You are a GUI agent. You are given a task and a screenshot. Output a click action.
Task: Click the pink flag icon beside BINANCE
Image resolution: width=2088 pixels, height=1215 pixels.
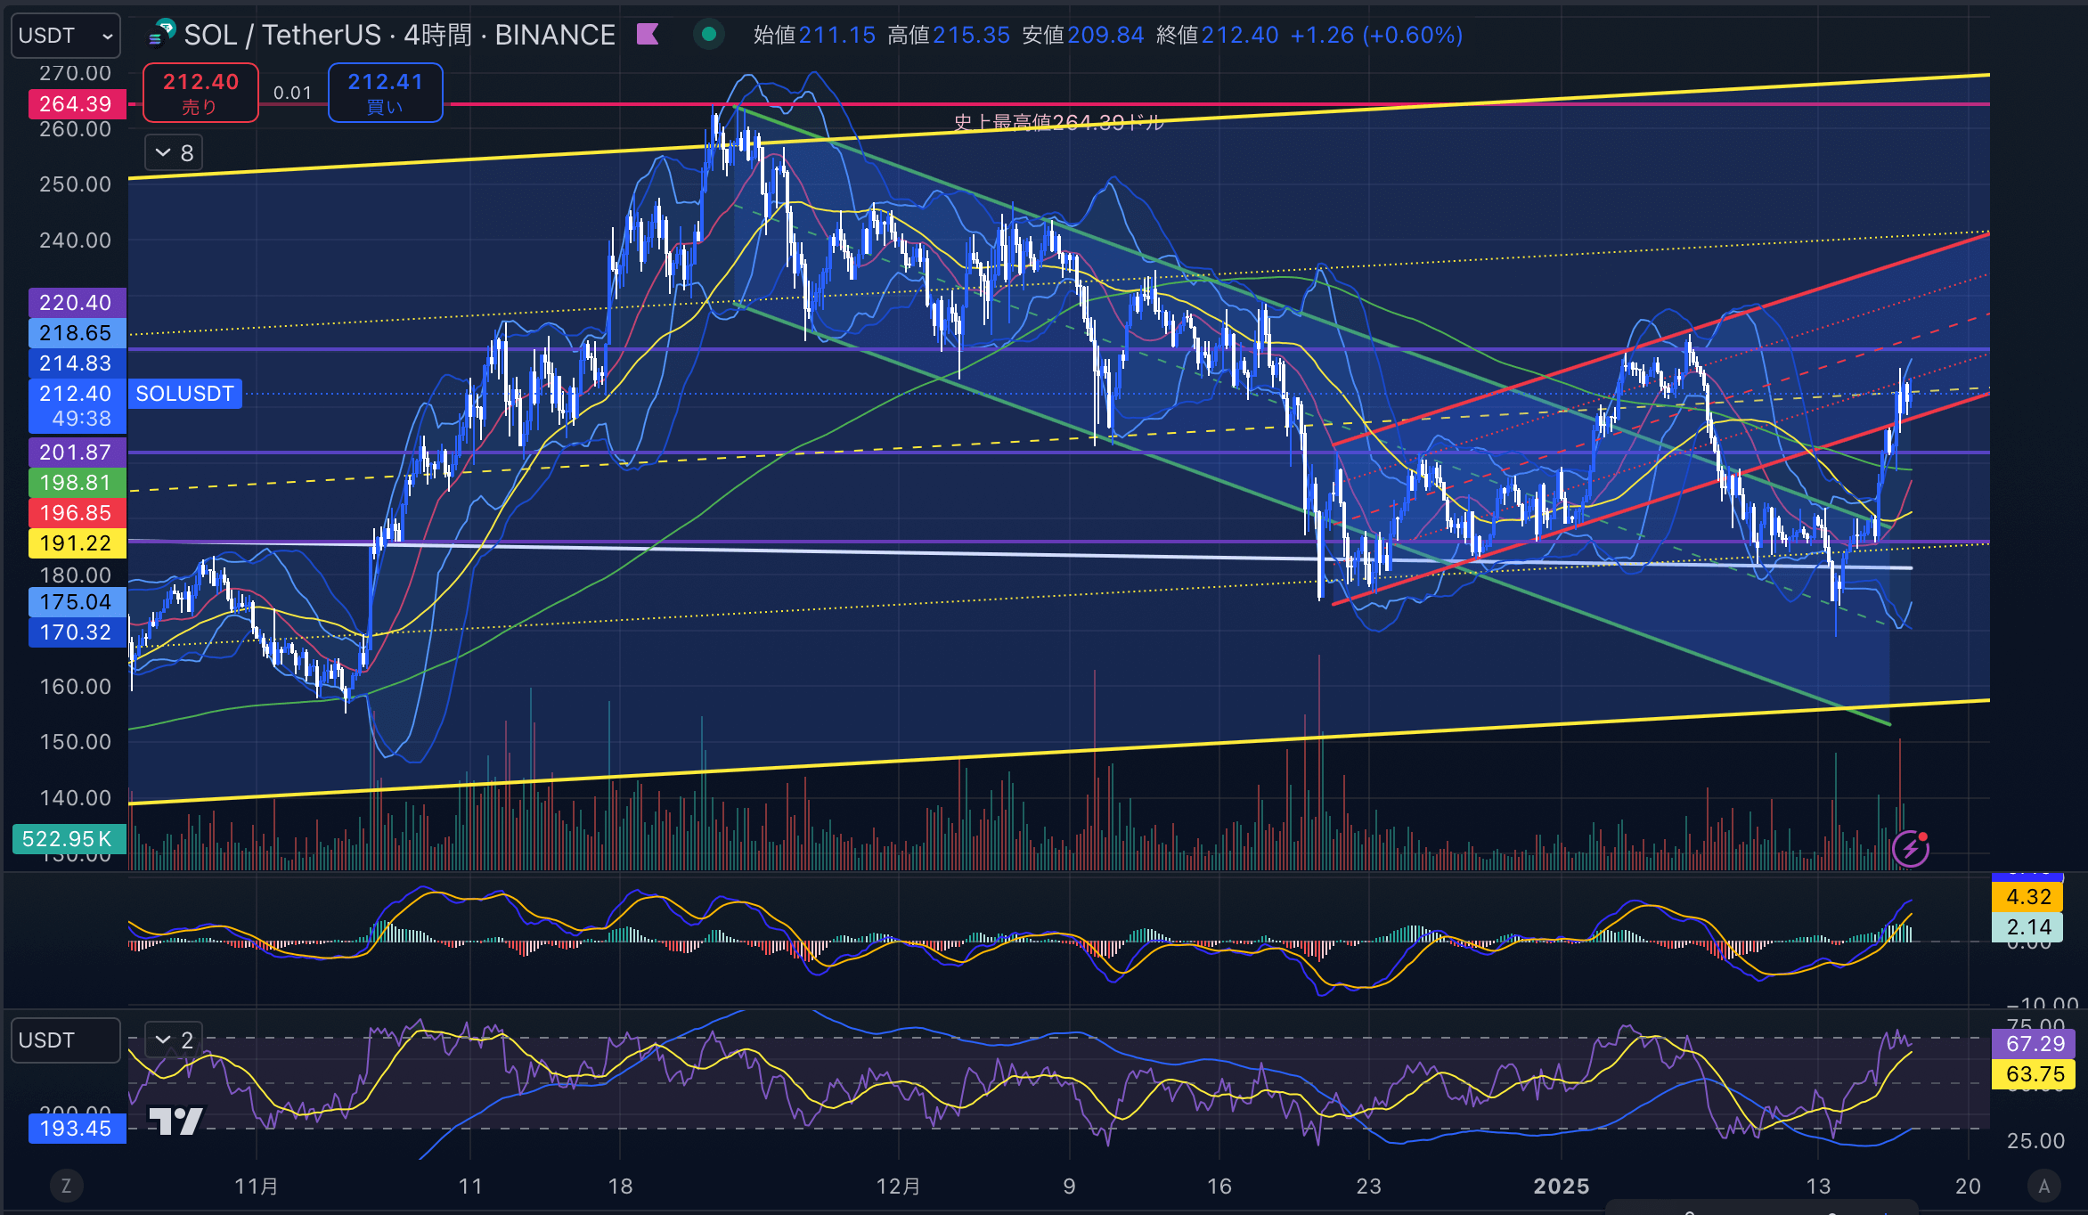648,35
